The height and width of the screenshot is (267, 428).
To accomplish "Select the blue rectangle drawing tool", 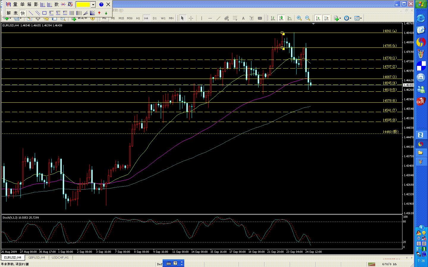I will (x=44, y=13).
